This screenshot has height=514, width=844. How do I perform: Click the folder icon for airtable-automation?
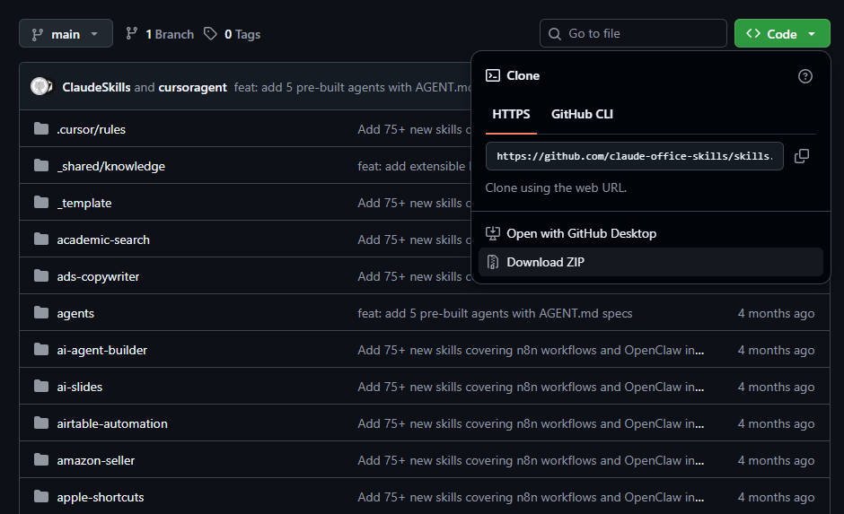(41, 423)
